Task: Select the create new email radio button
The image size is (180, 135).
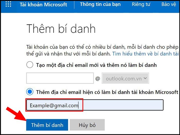Action: 30,65
